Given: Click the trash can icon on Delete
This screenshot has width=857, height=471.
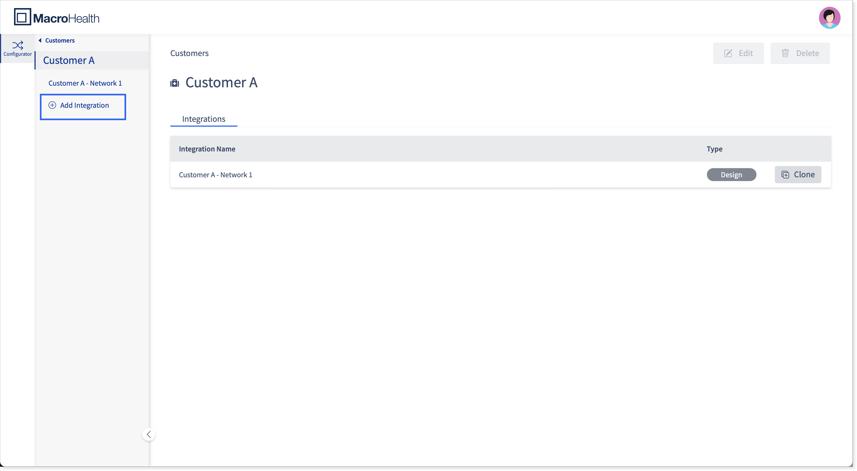Looking at the screenshot, I should point(785,53).
